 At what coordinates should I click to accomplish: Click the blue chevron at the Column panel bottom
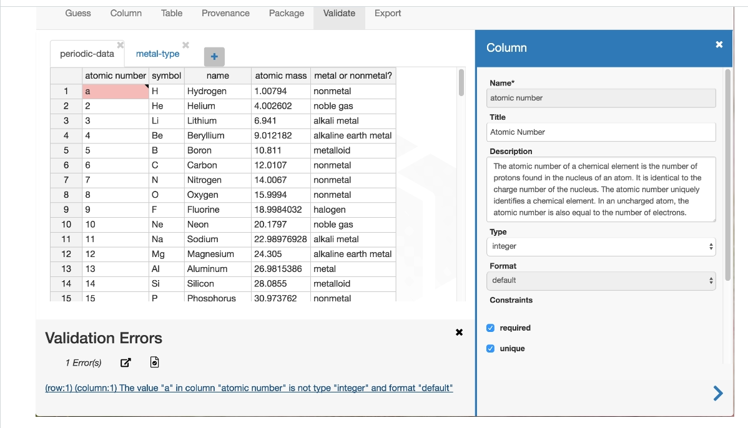pos(717,393)
